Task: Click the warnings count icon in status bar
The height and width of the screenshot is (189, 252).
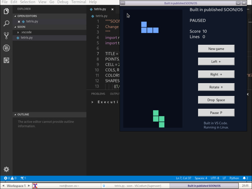Action: [x=12, y=178]
